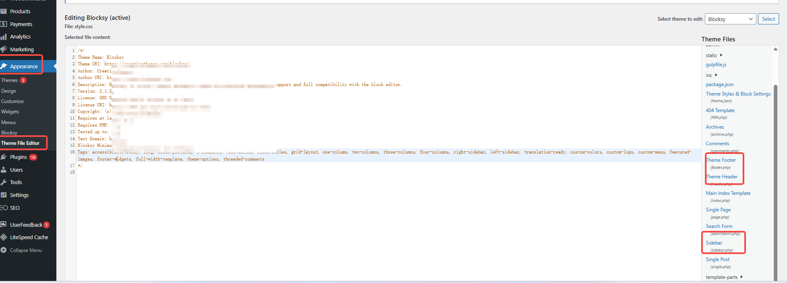Click the Tools wrench icon
The height and width of the screenshot is (283, 787).
(x=4, y=182)
